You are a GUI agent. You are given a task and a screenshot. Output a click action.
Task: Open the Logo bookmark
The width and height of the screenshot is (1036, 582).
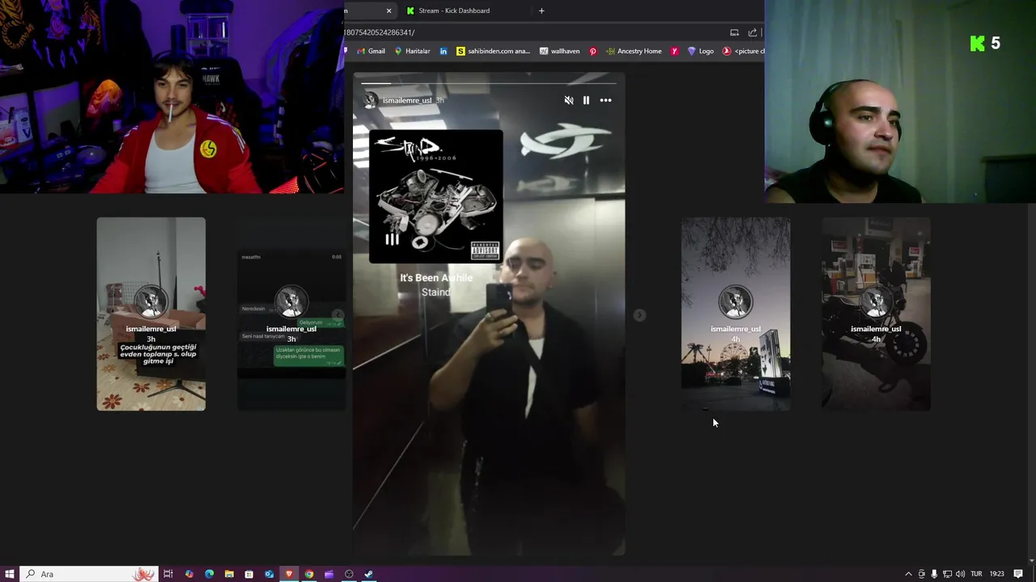[x=700, y=51]
